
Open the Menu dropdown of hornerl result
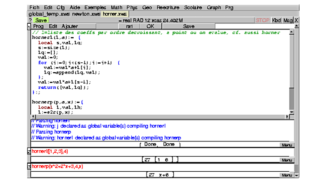286,160
